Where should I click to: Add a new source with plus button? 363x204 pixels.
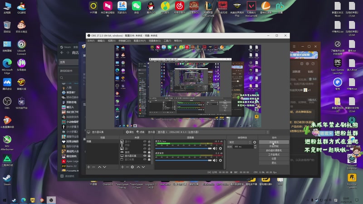[123, 167]
